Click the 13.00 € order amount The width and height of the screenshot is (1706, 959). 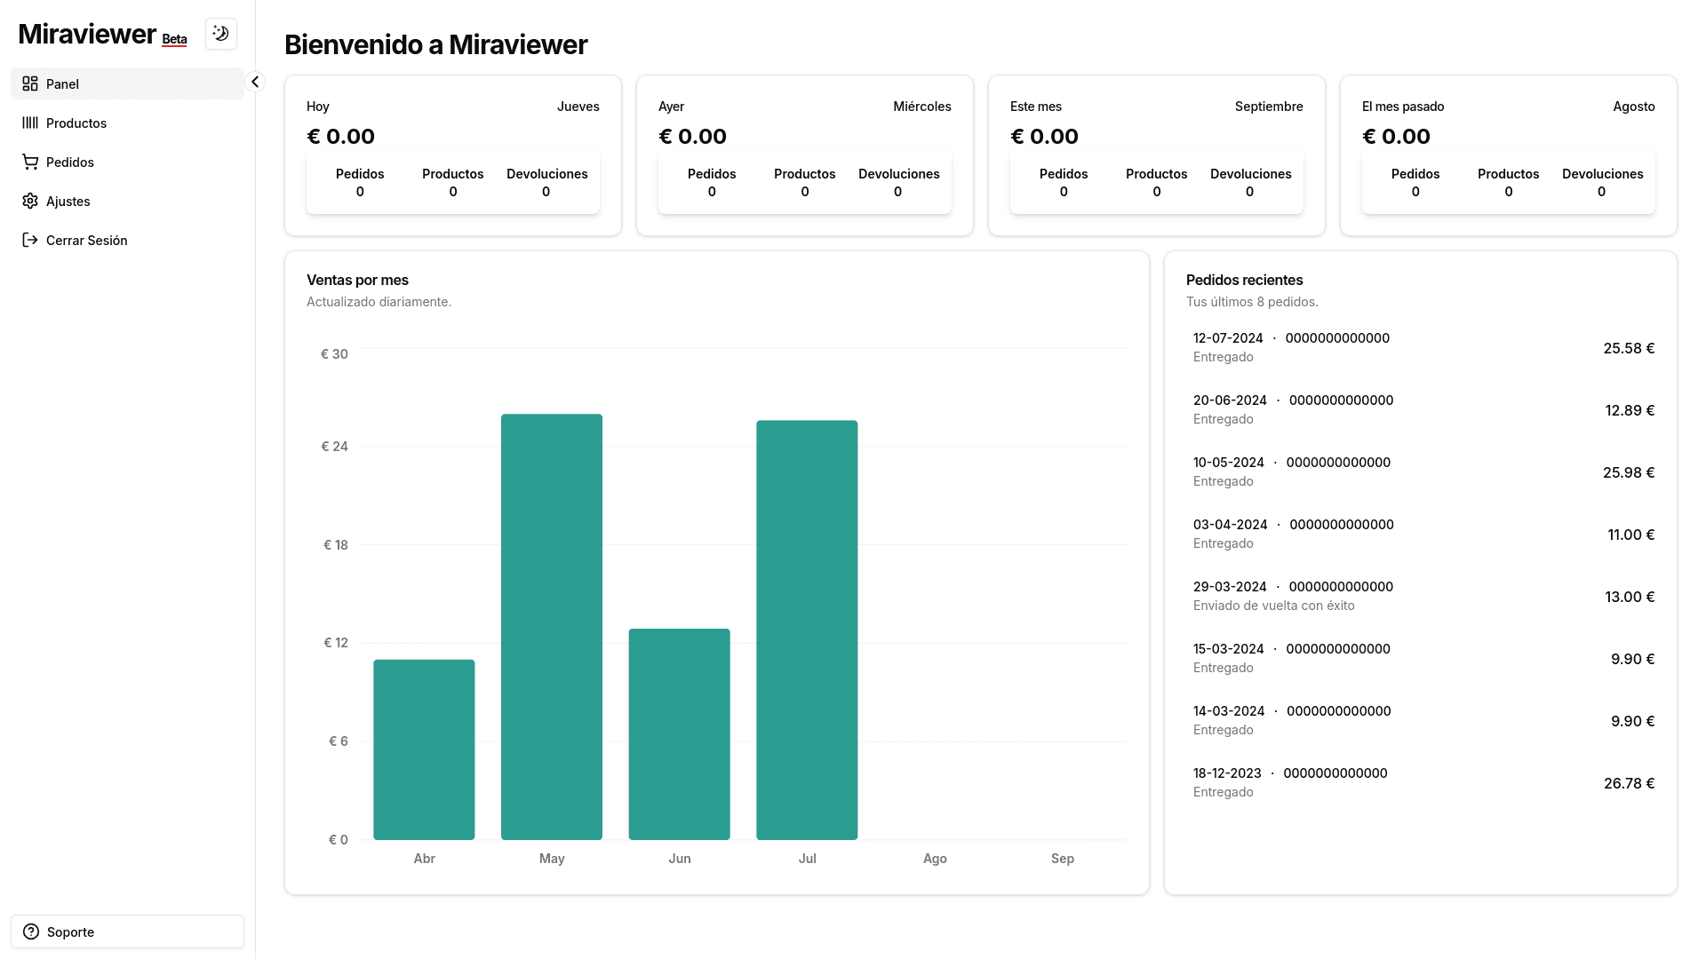pyautogui.click(x=1630, y=597)
